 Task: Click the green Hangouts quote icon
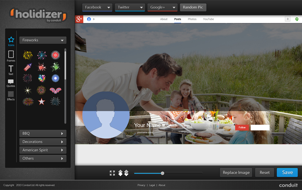[x=297, y=19]
